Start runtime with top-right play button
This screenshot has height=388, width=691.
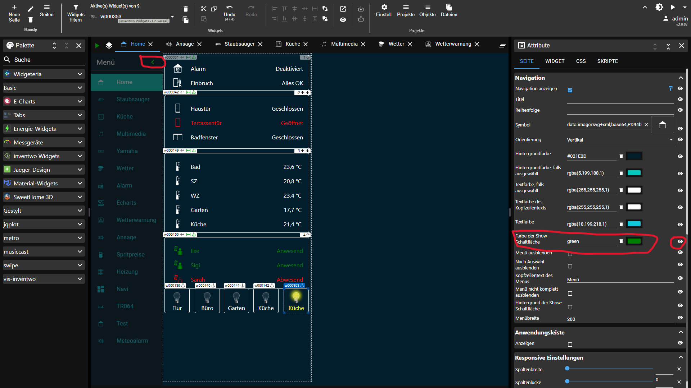tap(673, 7)
